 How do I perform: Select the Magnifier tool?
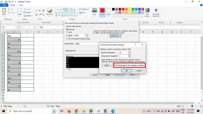coord(43,15)
